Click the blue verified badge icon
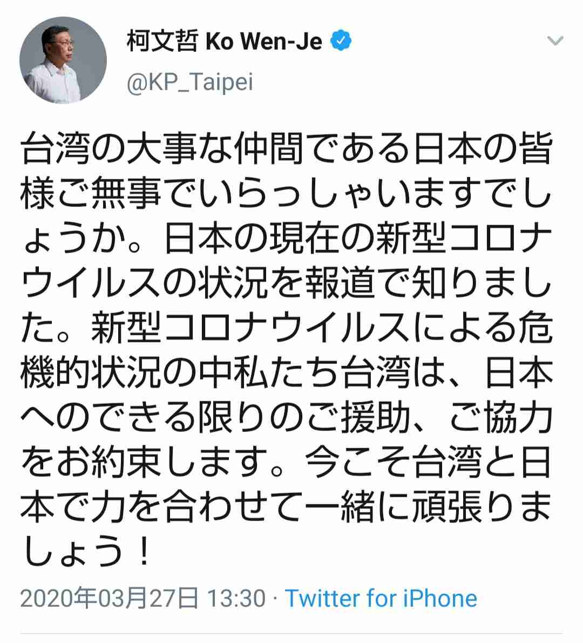The image size is (583, 643). [341, 40]
